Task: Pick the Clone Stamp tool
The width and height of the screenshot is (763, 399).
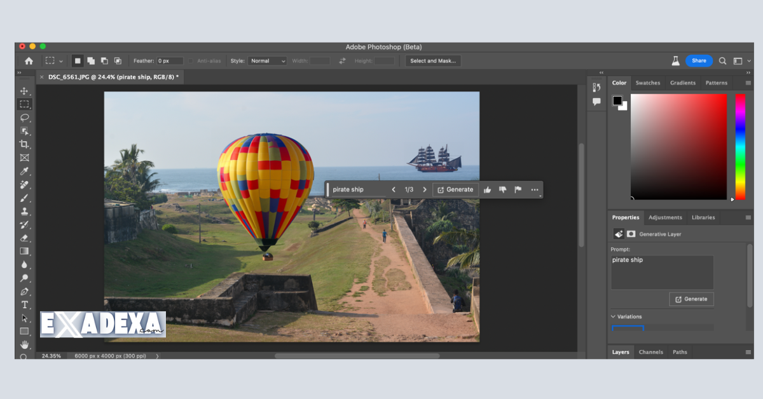Action: coord(25,212)
